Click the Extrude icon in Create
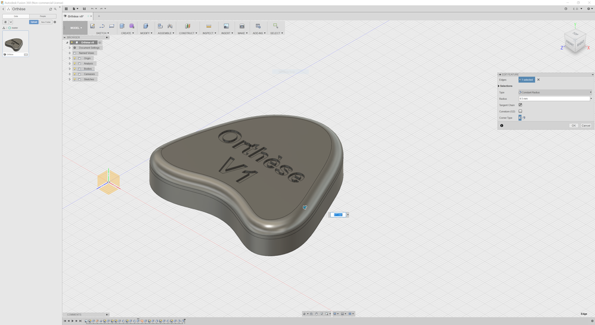 [x=122, y=26]
